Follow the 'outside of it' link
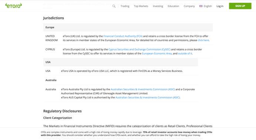Screen dimensions: 256x140 point(185,53)
